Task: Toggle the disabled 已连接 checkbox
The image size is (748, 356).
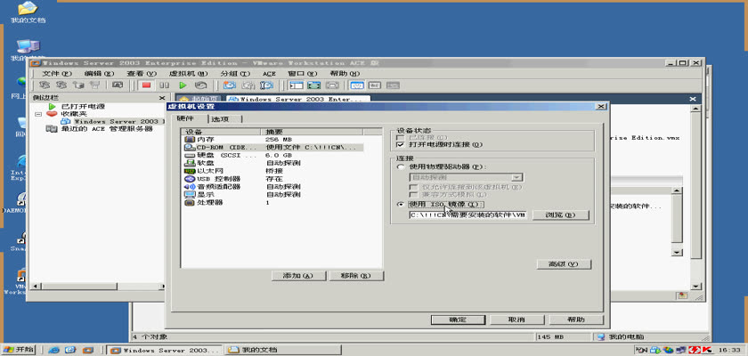Action: 400,138
